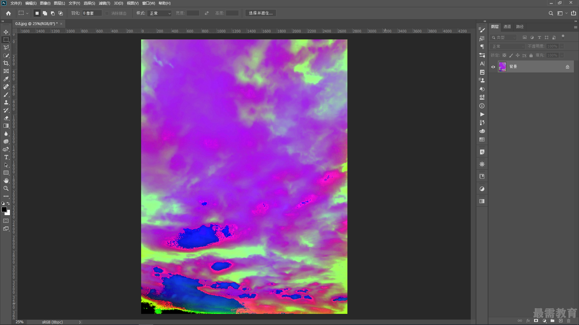Toggle Quick Mask mode

[6, 221]
